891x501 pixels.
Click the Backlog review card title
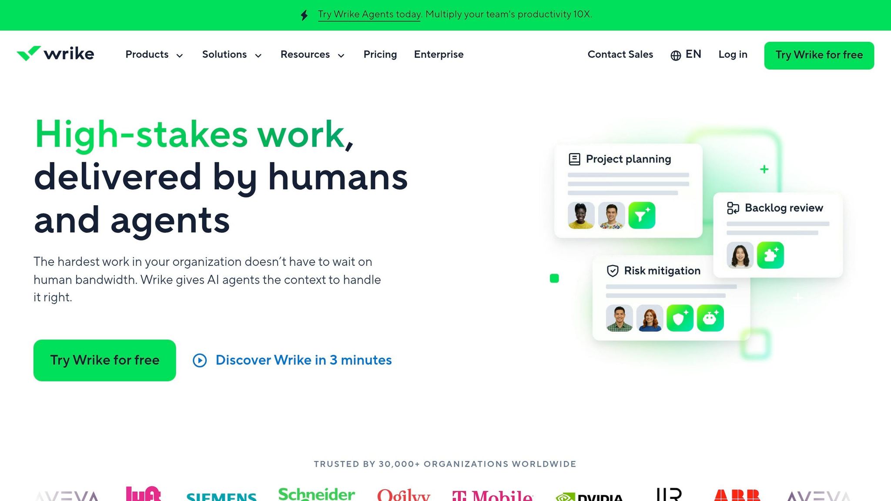click(784, 208)
